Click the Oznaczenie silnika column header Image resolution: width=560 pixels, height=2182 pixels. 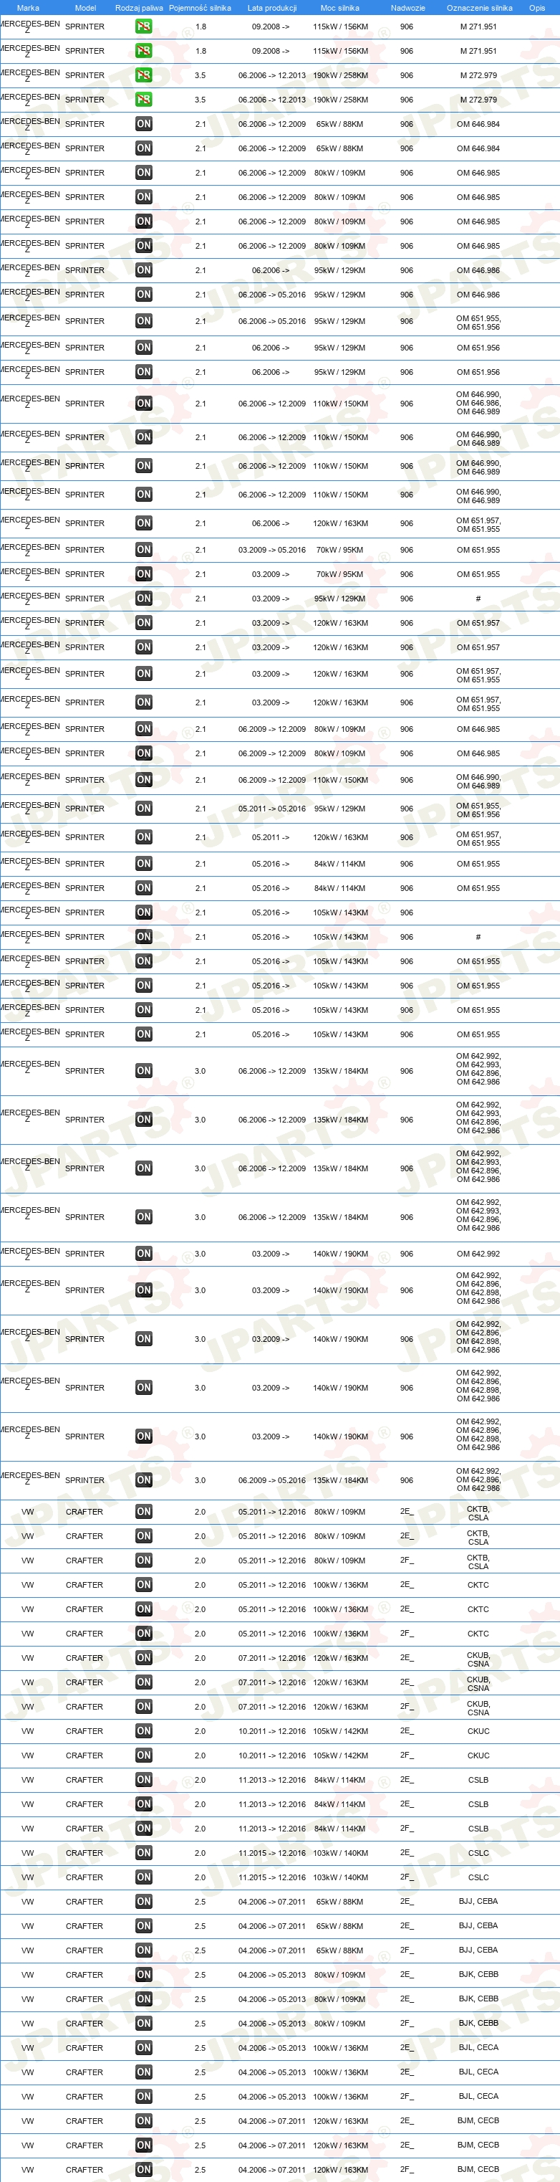tap(479, 8)
